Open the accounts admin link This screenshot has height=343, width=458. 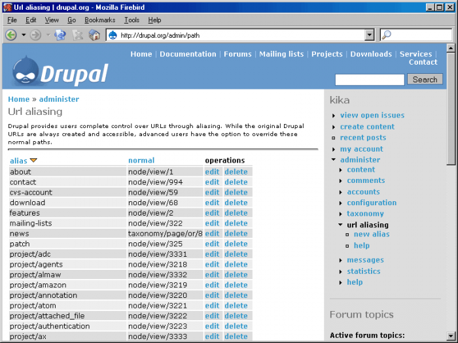363,192
